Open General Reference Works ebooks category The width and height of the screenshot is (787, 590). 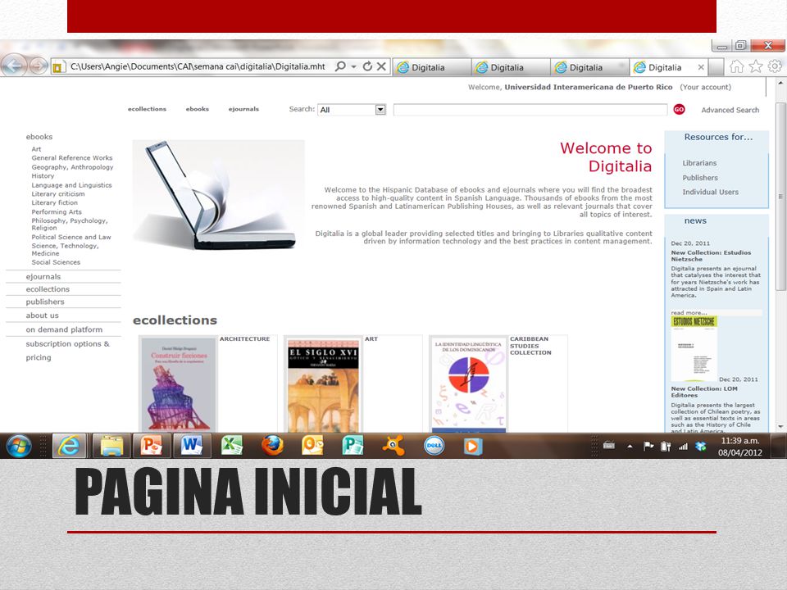click(x=72, y=157)
